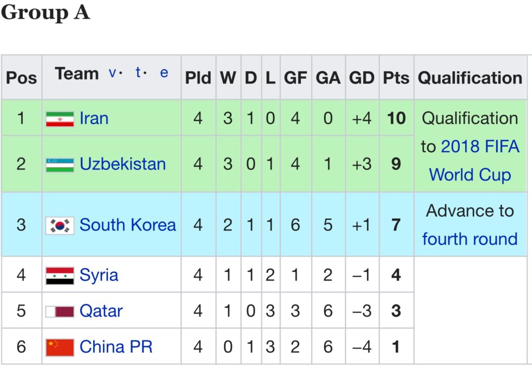532x365 pixels.
Task: Click the Qatar flag icon
Action: click(x=60, y=311)
